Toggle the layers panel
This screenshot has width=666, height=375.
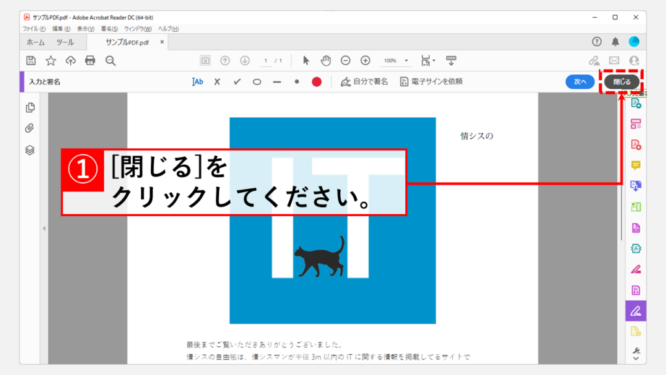(30, 150)
